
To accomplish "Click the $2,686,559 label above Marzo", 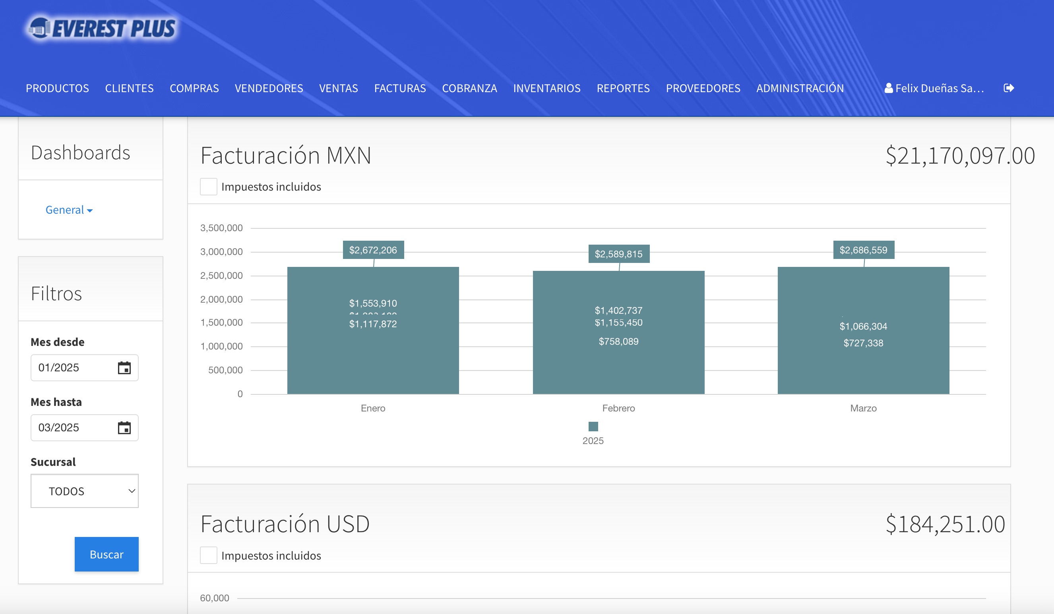I will coord(863,250).
